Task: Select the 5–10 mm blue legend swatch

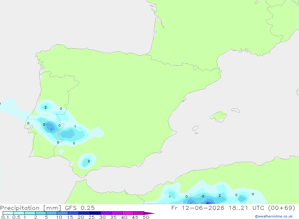Action: [52, 213]
